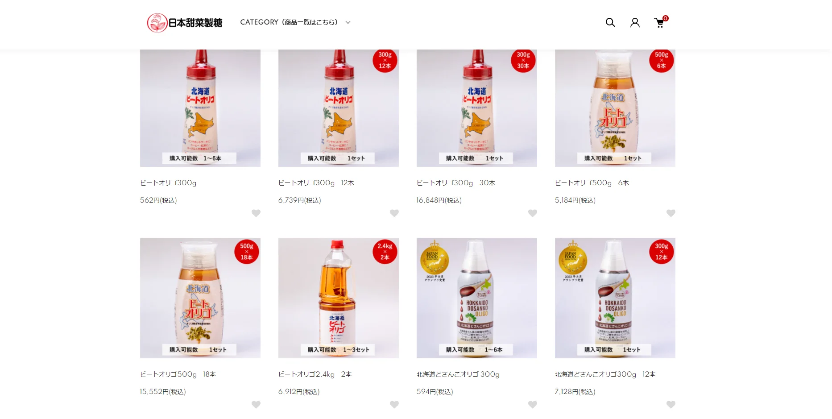Open the shopping cart icon

pyautogui.click(x=660, y=22)
